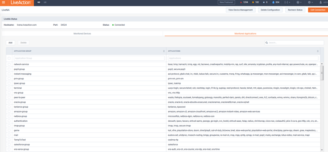The width and height of the screenshot is (328, 152).
Task: Check the oracle-group row checkbox
Action: [x=9, y=102]
